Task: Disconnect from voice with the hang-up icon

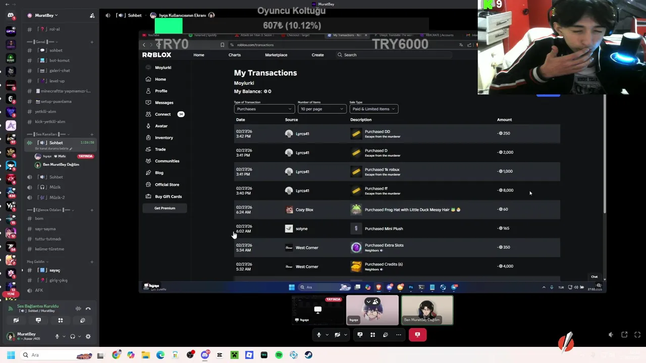Action: pos(88,309)
